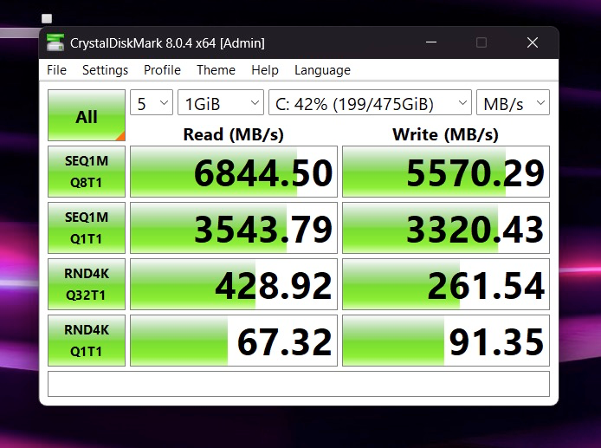Open the unit dropdown showing MB/s
The height and width of the screenshot is (448, 601).
(x=513, y=102)
